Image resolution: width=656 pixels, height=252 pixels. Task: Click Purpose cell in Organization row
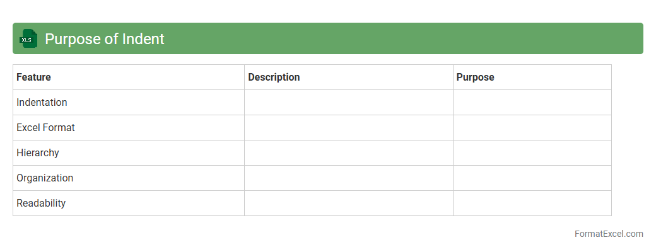[532, 178]
